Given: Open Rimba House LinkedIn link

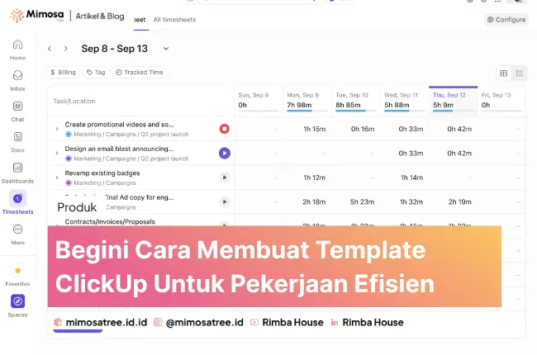Looking at the screenshot, I should click(x=373, y=322).
